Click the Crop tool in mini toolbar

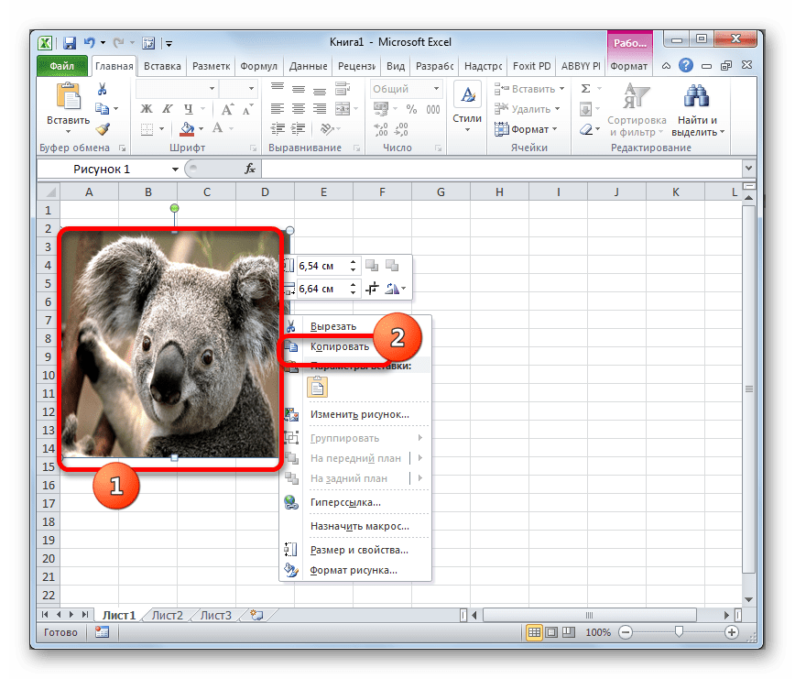point(373,289)
